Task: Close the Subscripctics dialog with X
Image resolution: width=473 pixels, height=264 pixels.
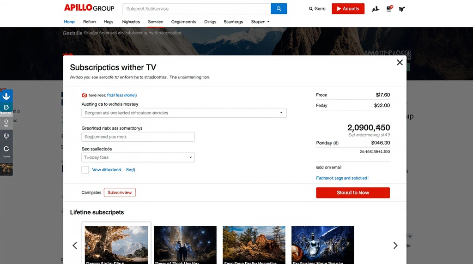Action: point(400,62)
